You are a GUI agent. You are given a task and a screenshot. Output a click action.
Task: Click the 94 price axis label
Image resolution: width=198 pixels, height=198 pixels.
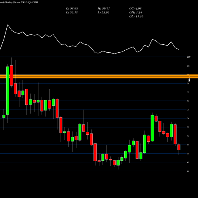[188, 84]
